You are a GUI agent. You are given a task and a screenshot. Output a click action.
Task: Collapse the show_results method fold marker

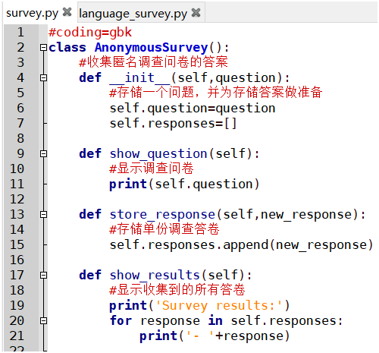tap(43, 275)
